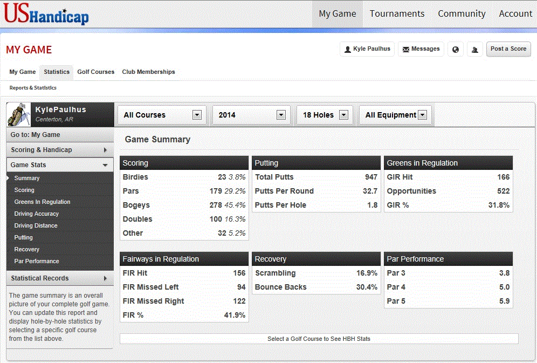The height and width of the screenshot is (363, 537).
Task: Open the All Equipment dropdown
Action: (x=396, y=115)
